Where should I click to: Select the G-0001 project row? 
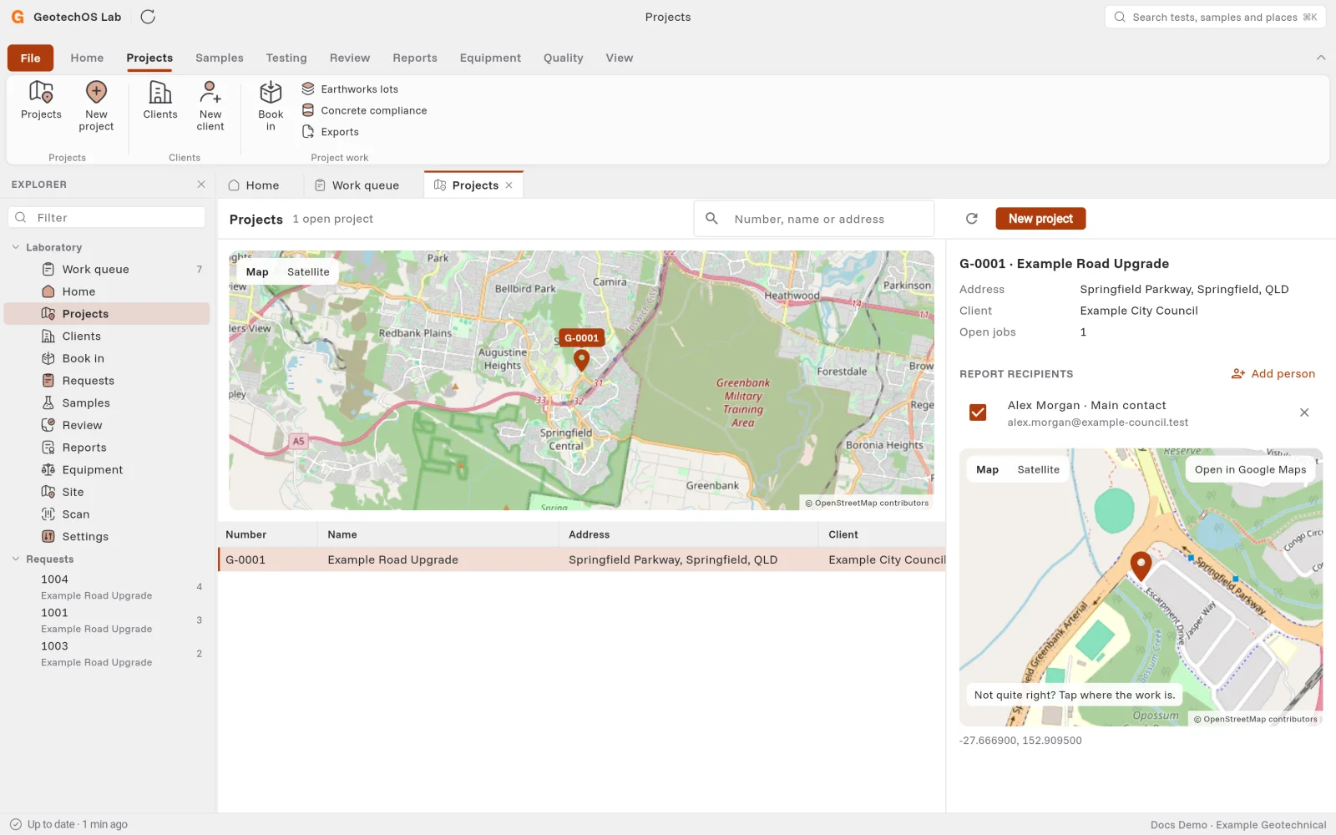[582, 559]
